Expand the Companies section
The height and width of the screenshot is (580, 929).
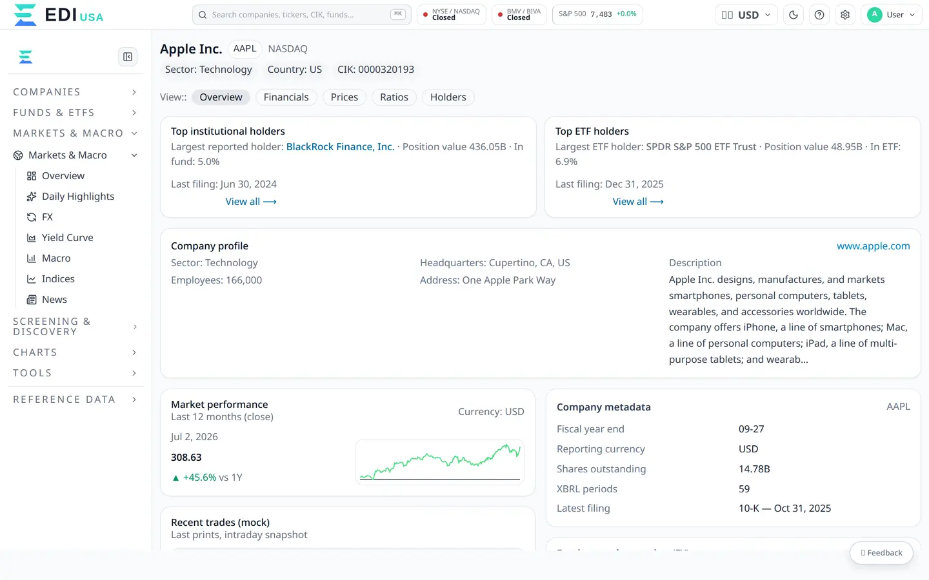coord(75,92)
